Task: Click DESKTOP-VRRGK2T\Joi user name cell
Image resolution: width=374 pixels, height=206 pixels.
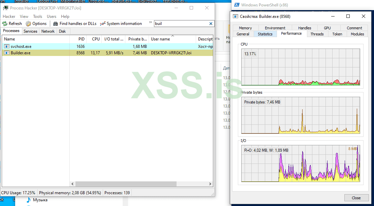Action: (171, 53)
